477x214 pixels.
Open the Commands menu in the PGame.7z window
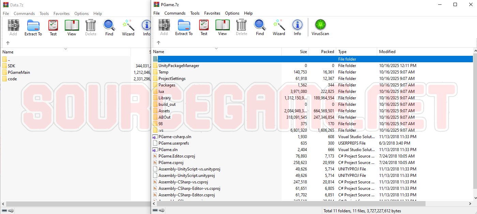(x=175, y=13)
